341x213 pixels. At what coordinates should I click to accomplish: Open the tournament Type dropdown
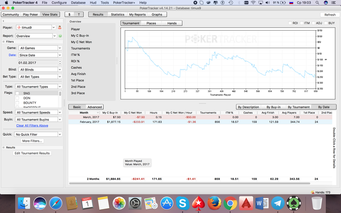pos(60,87)
